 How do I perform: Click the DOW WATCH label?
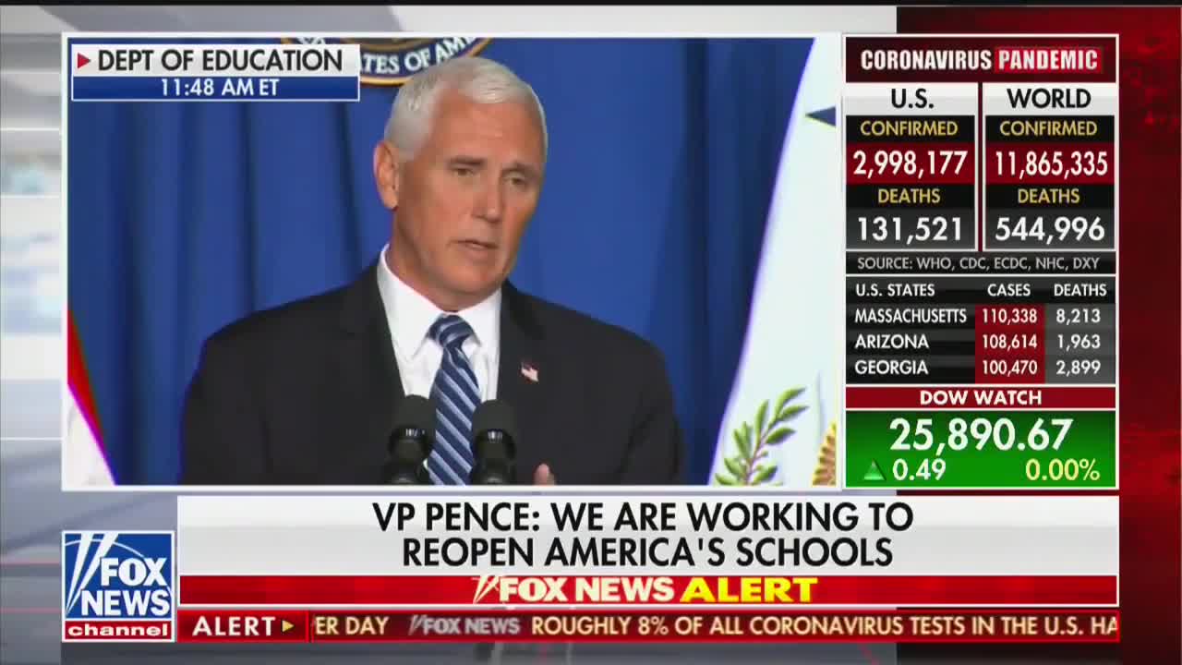981,398
